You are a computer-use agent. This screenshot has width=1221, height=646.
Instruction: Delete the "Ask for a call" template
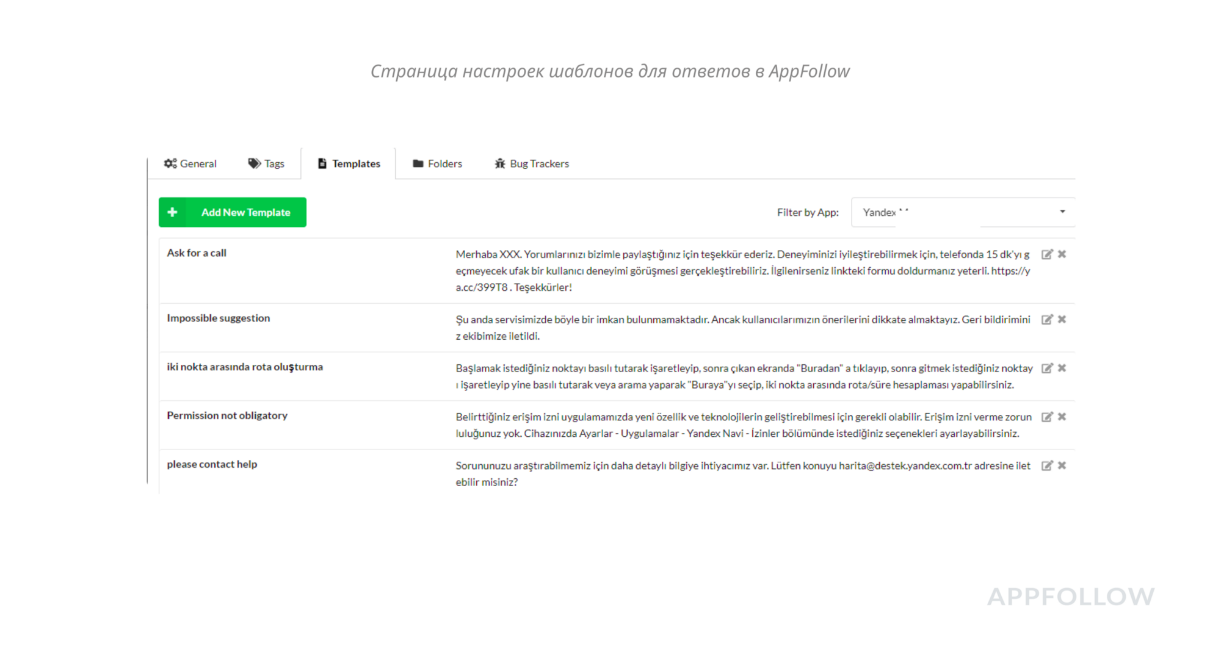tap(1062, 254)
